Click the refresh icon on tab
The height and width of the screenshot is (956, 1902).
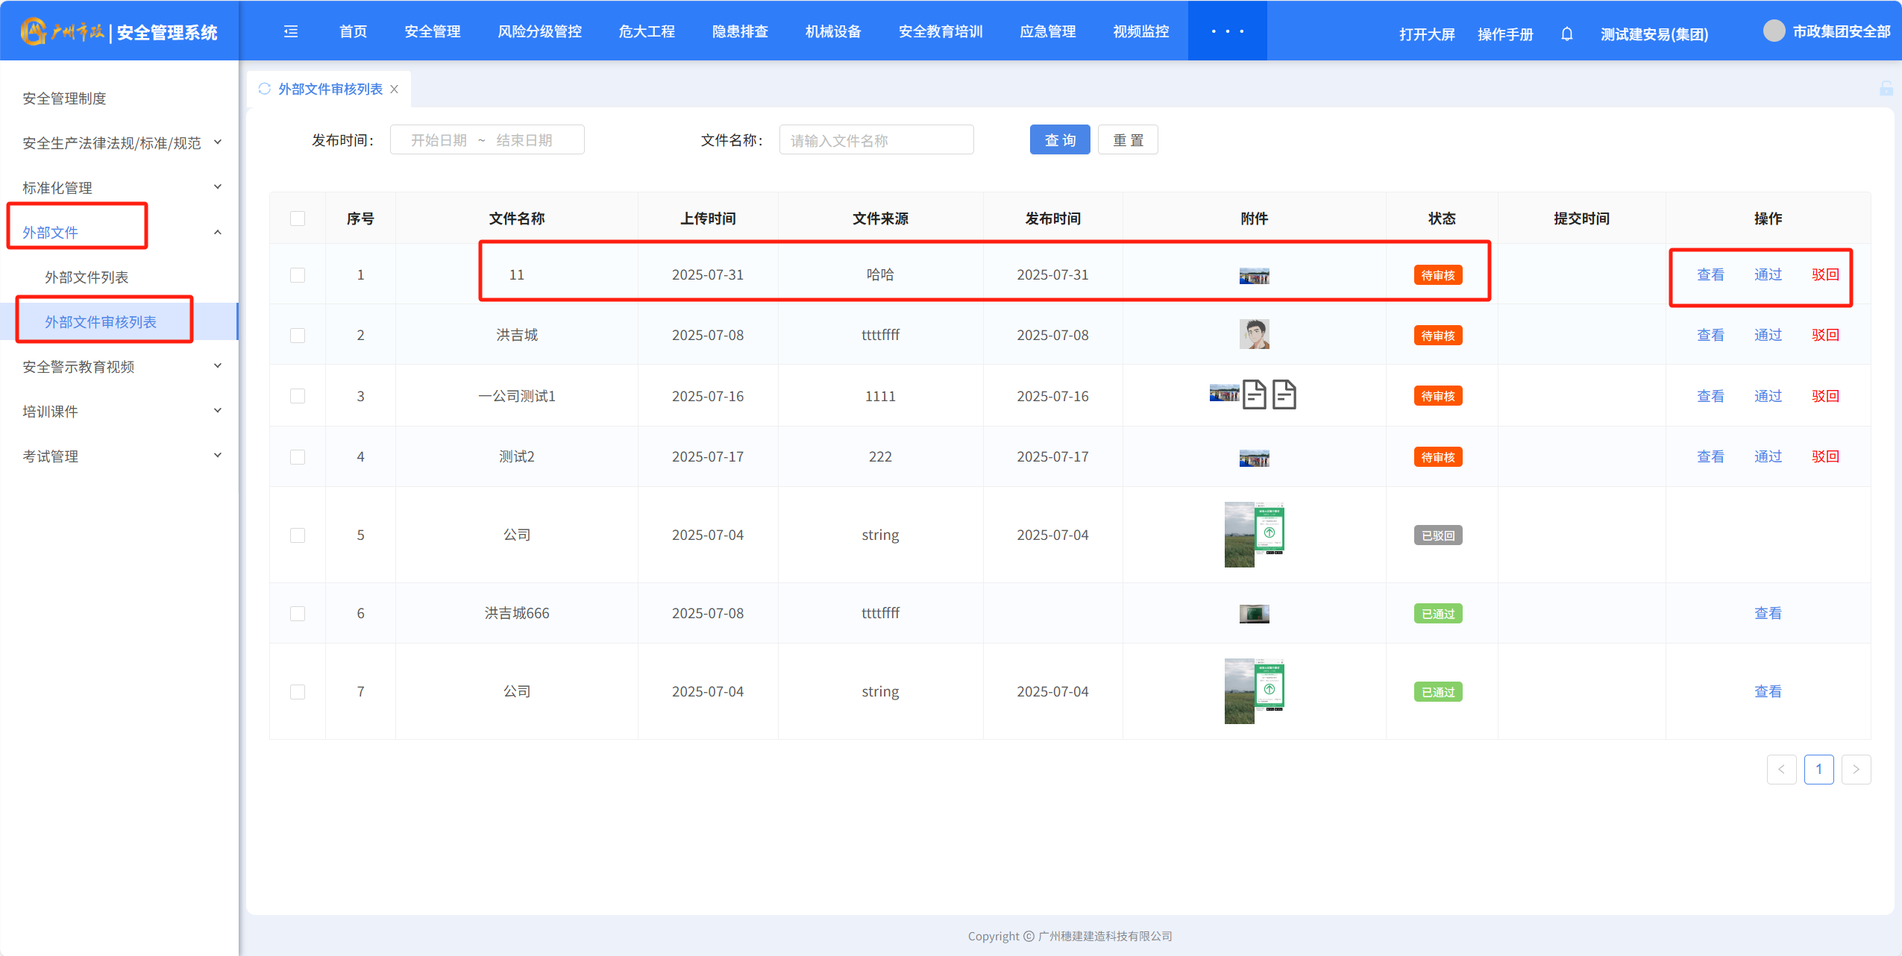264,89
